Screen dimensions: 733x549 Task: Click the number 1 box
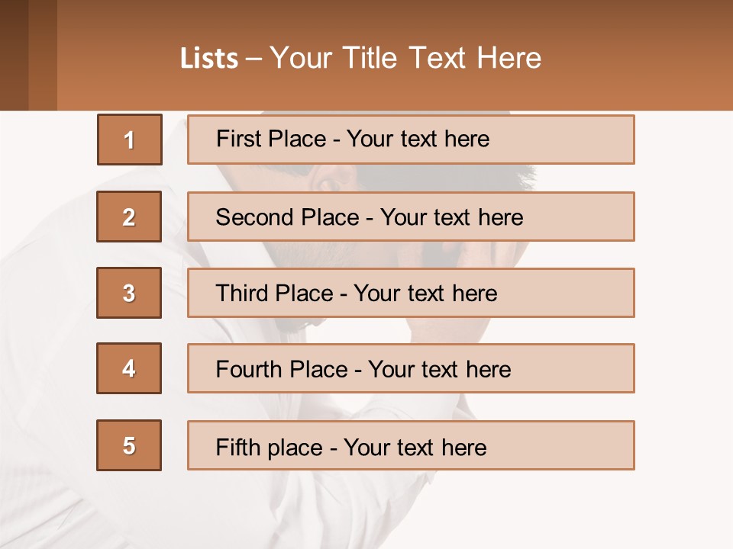pos(129,140)
